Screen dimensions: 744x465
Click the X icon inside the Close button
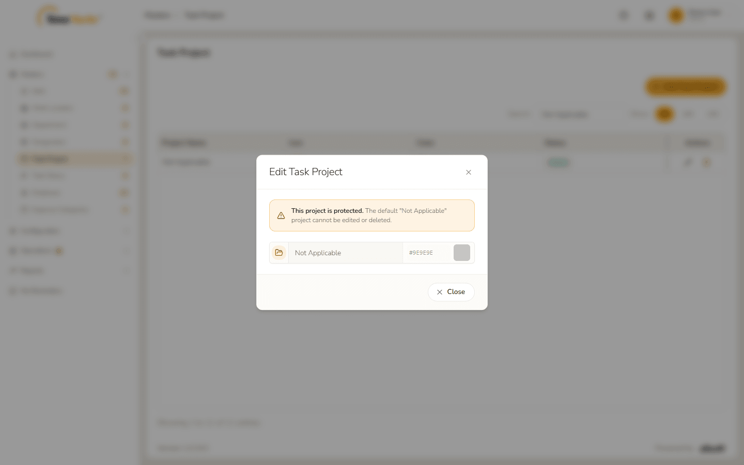click(440, 292)
